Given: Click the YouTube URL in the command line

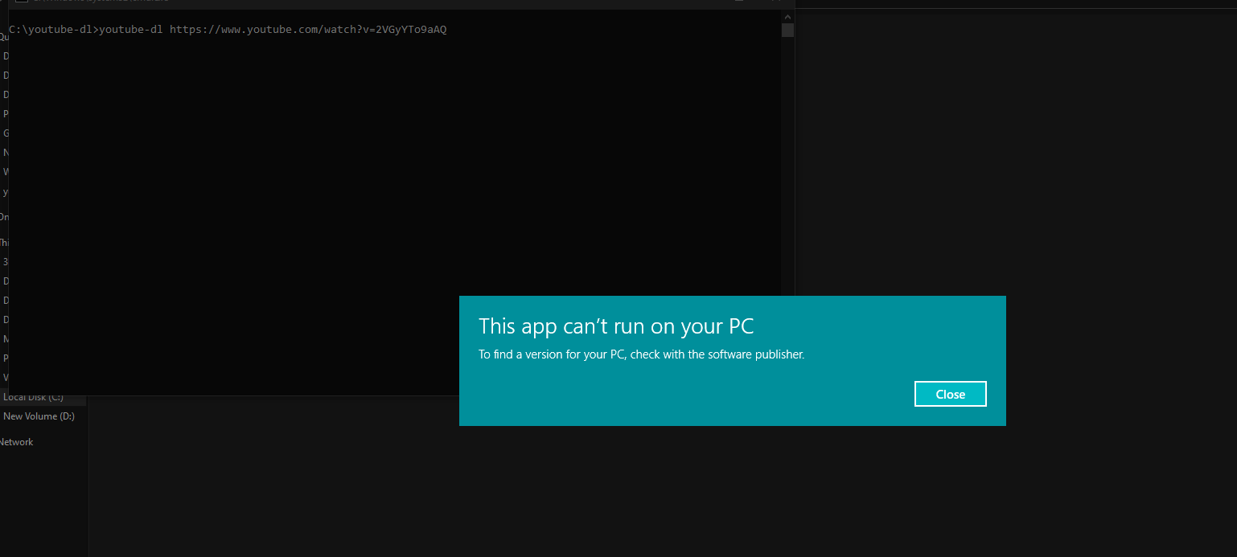Looking at the screenshot, I should click(308, 30).
